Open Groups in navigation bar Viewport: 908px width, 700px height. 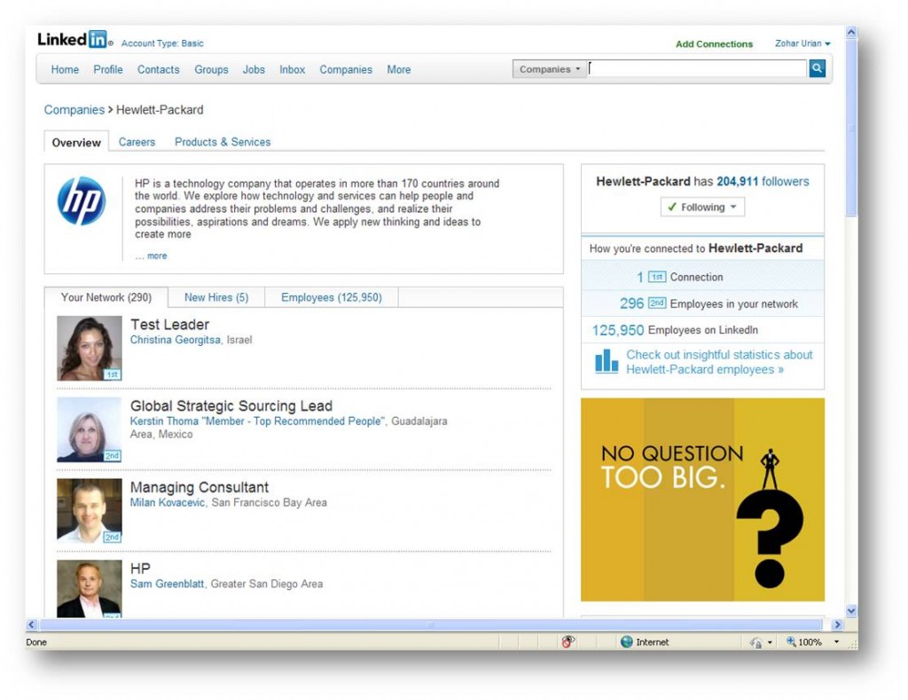[x=211, y=69]
